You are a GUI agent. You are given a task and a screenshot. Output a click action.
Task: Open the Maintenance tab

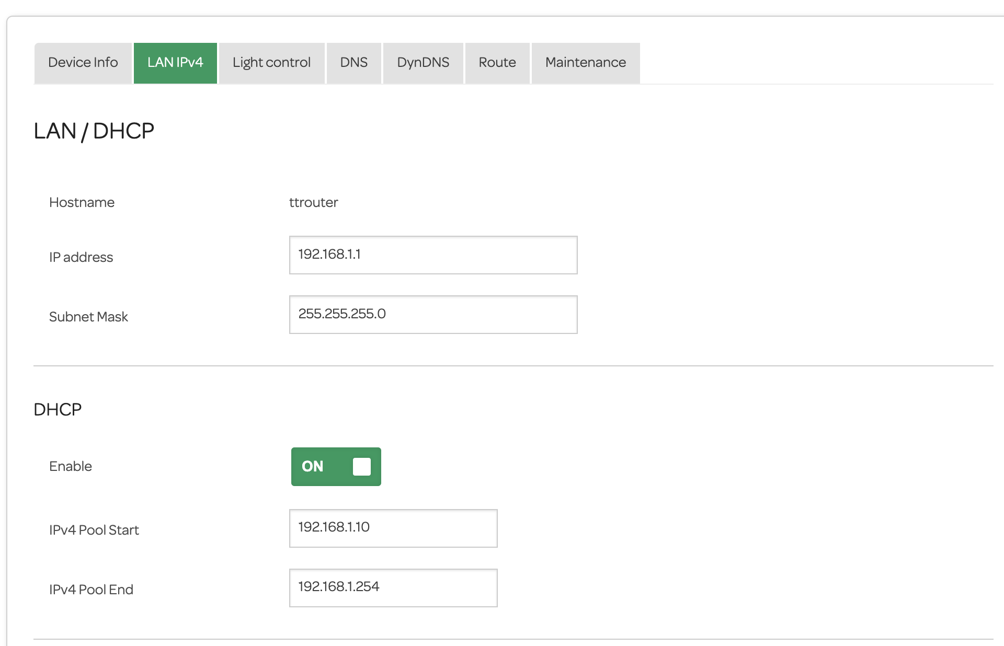pos(585,63)
